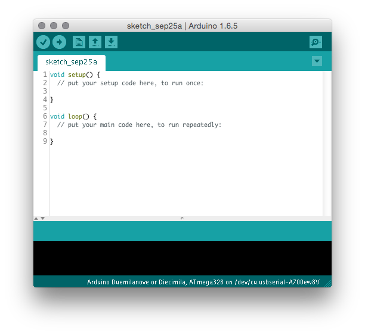This screenshot has height=335, width=365.
Task: Click the Open sketch up-arrow icon
Action: [x=95, y=42]
